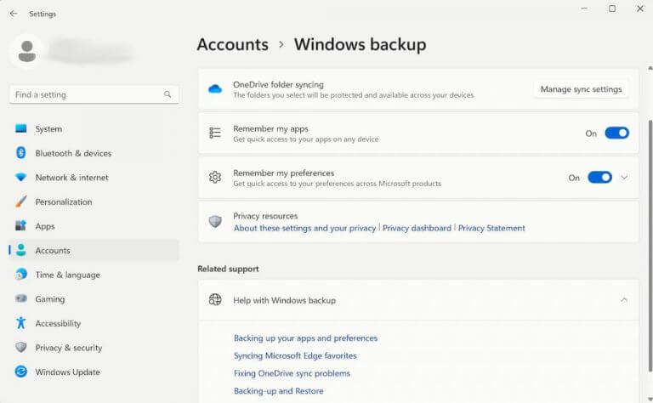Click the Windows Update sync icon
Viewport: 653px width, 403px height.
(x=20, y=372)
